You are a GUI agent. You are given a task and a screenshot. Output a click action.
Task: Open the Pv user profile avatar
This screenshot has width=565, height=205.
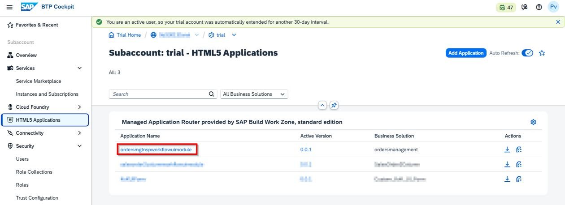click(x=553, y=7)
